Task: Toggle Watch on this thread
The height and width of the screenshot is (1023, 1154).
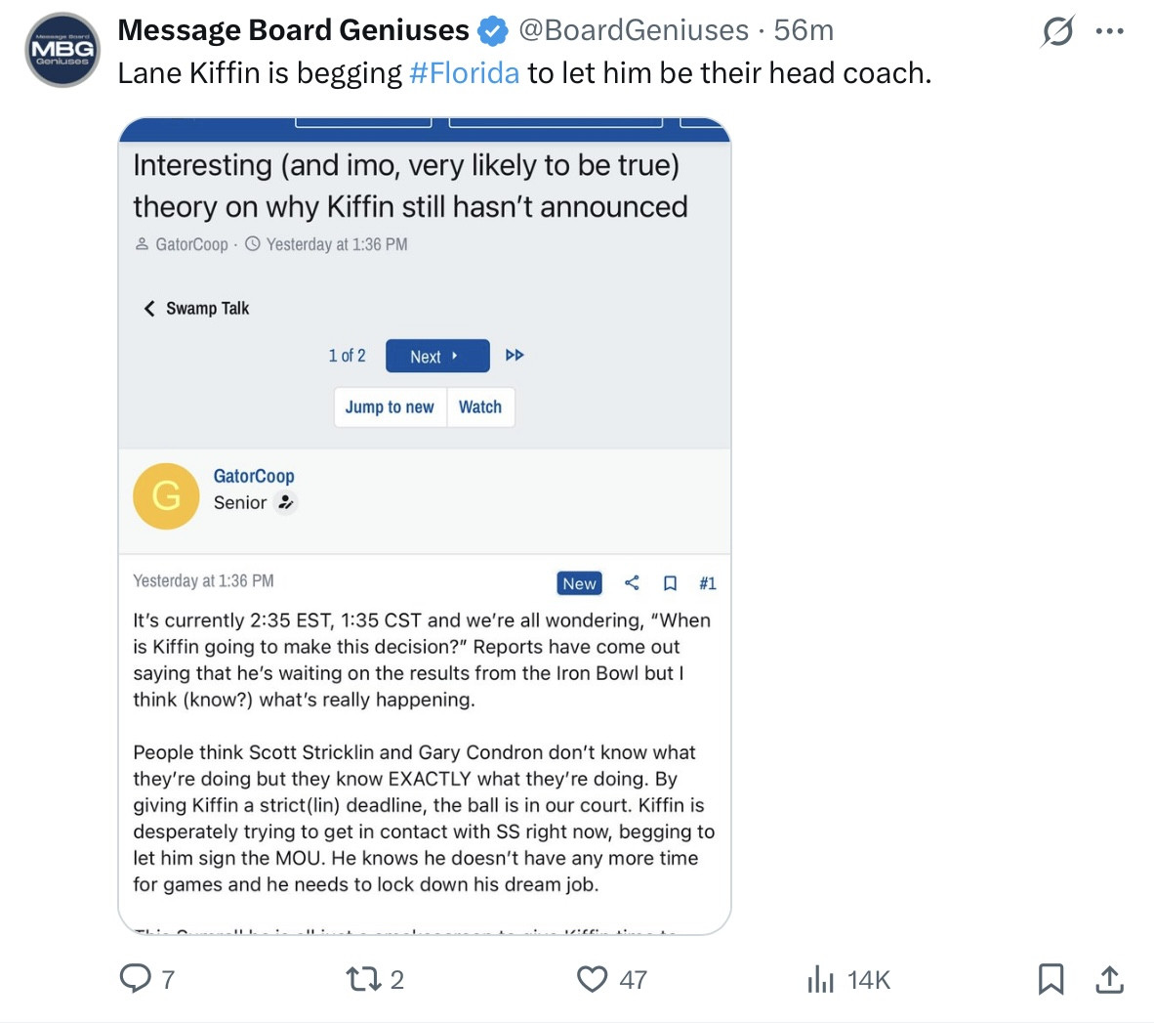Action: (480, 407)
